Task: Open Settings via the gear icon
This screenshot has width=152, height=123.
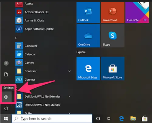Action: [6, 97]
